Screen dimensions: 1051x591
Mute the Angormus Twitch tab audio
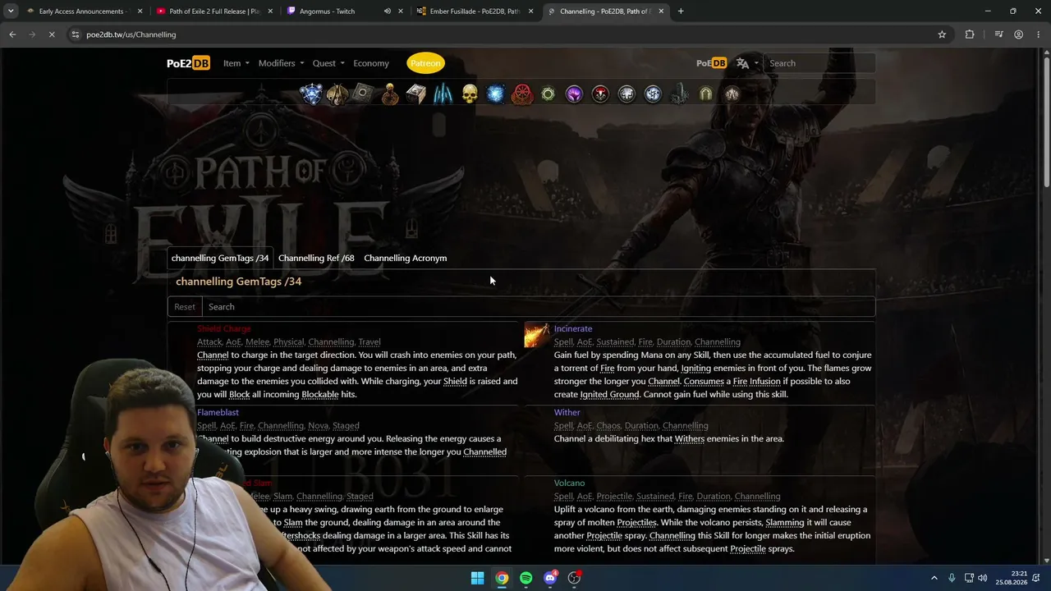[387, 11]
